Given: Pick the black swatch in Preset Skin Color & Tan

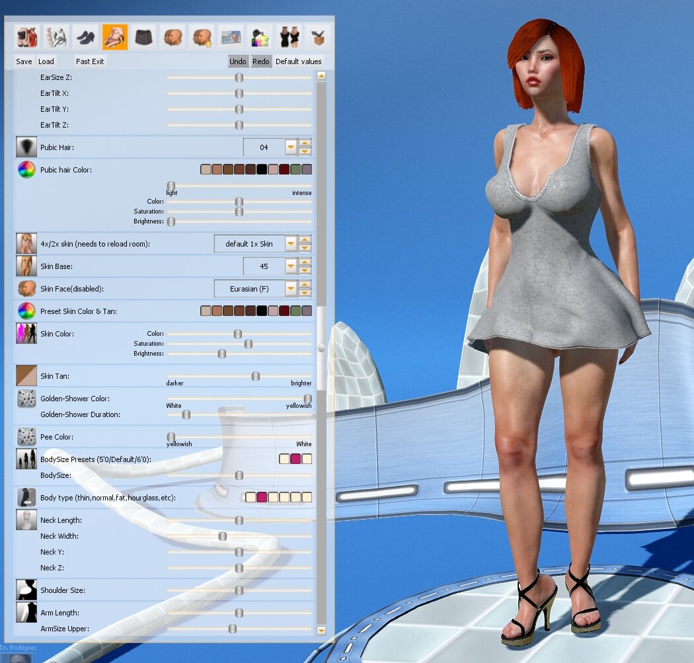Looking at the screenshot, I should pos(262,311).
